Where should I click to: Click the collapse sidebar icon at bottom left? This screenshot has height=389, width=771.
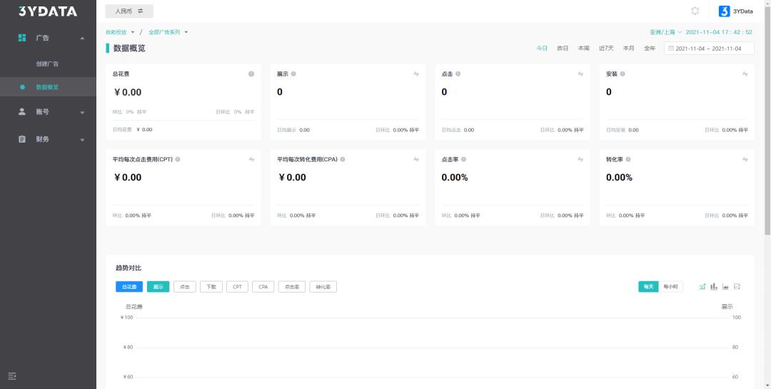(x=12, y=376)
